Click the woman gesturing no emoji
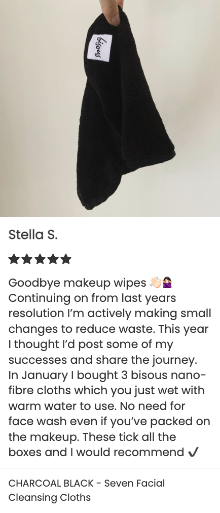The width and height of the screenshot is (220, 513). coord(167,283)
